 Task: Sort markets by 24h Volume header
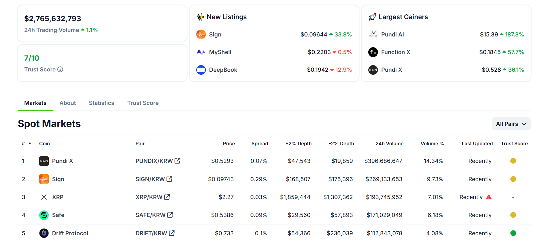tap(389, 143)
